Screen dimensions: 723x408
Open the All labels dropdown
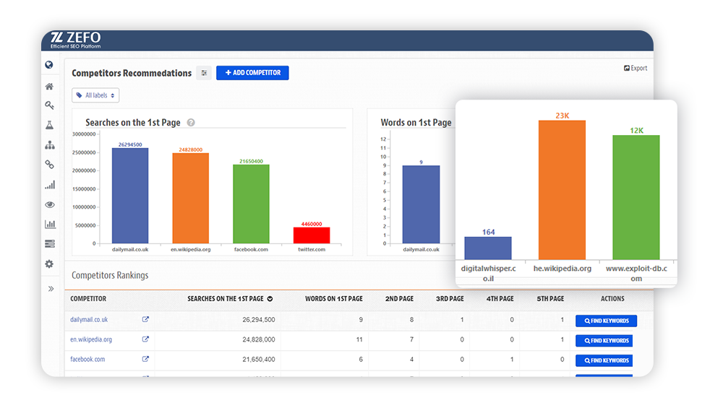(x=95, y=95)
